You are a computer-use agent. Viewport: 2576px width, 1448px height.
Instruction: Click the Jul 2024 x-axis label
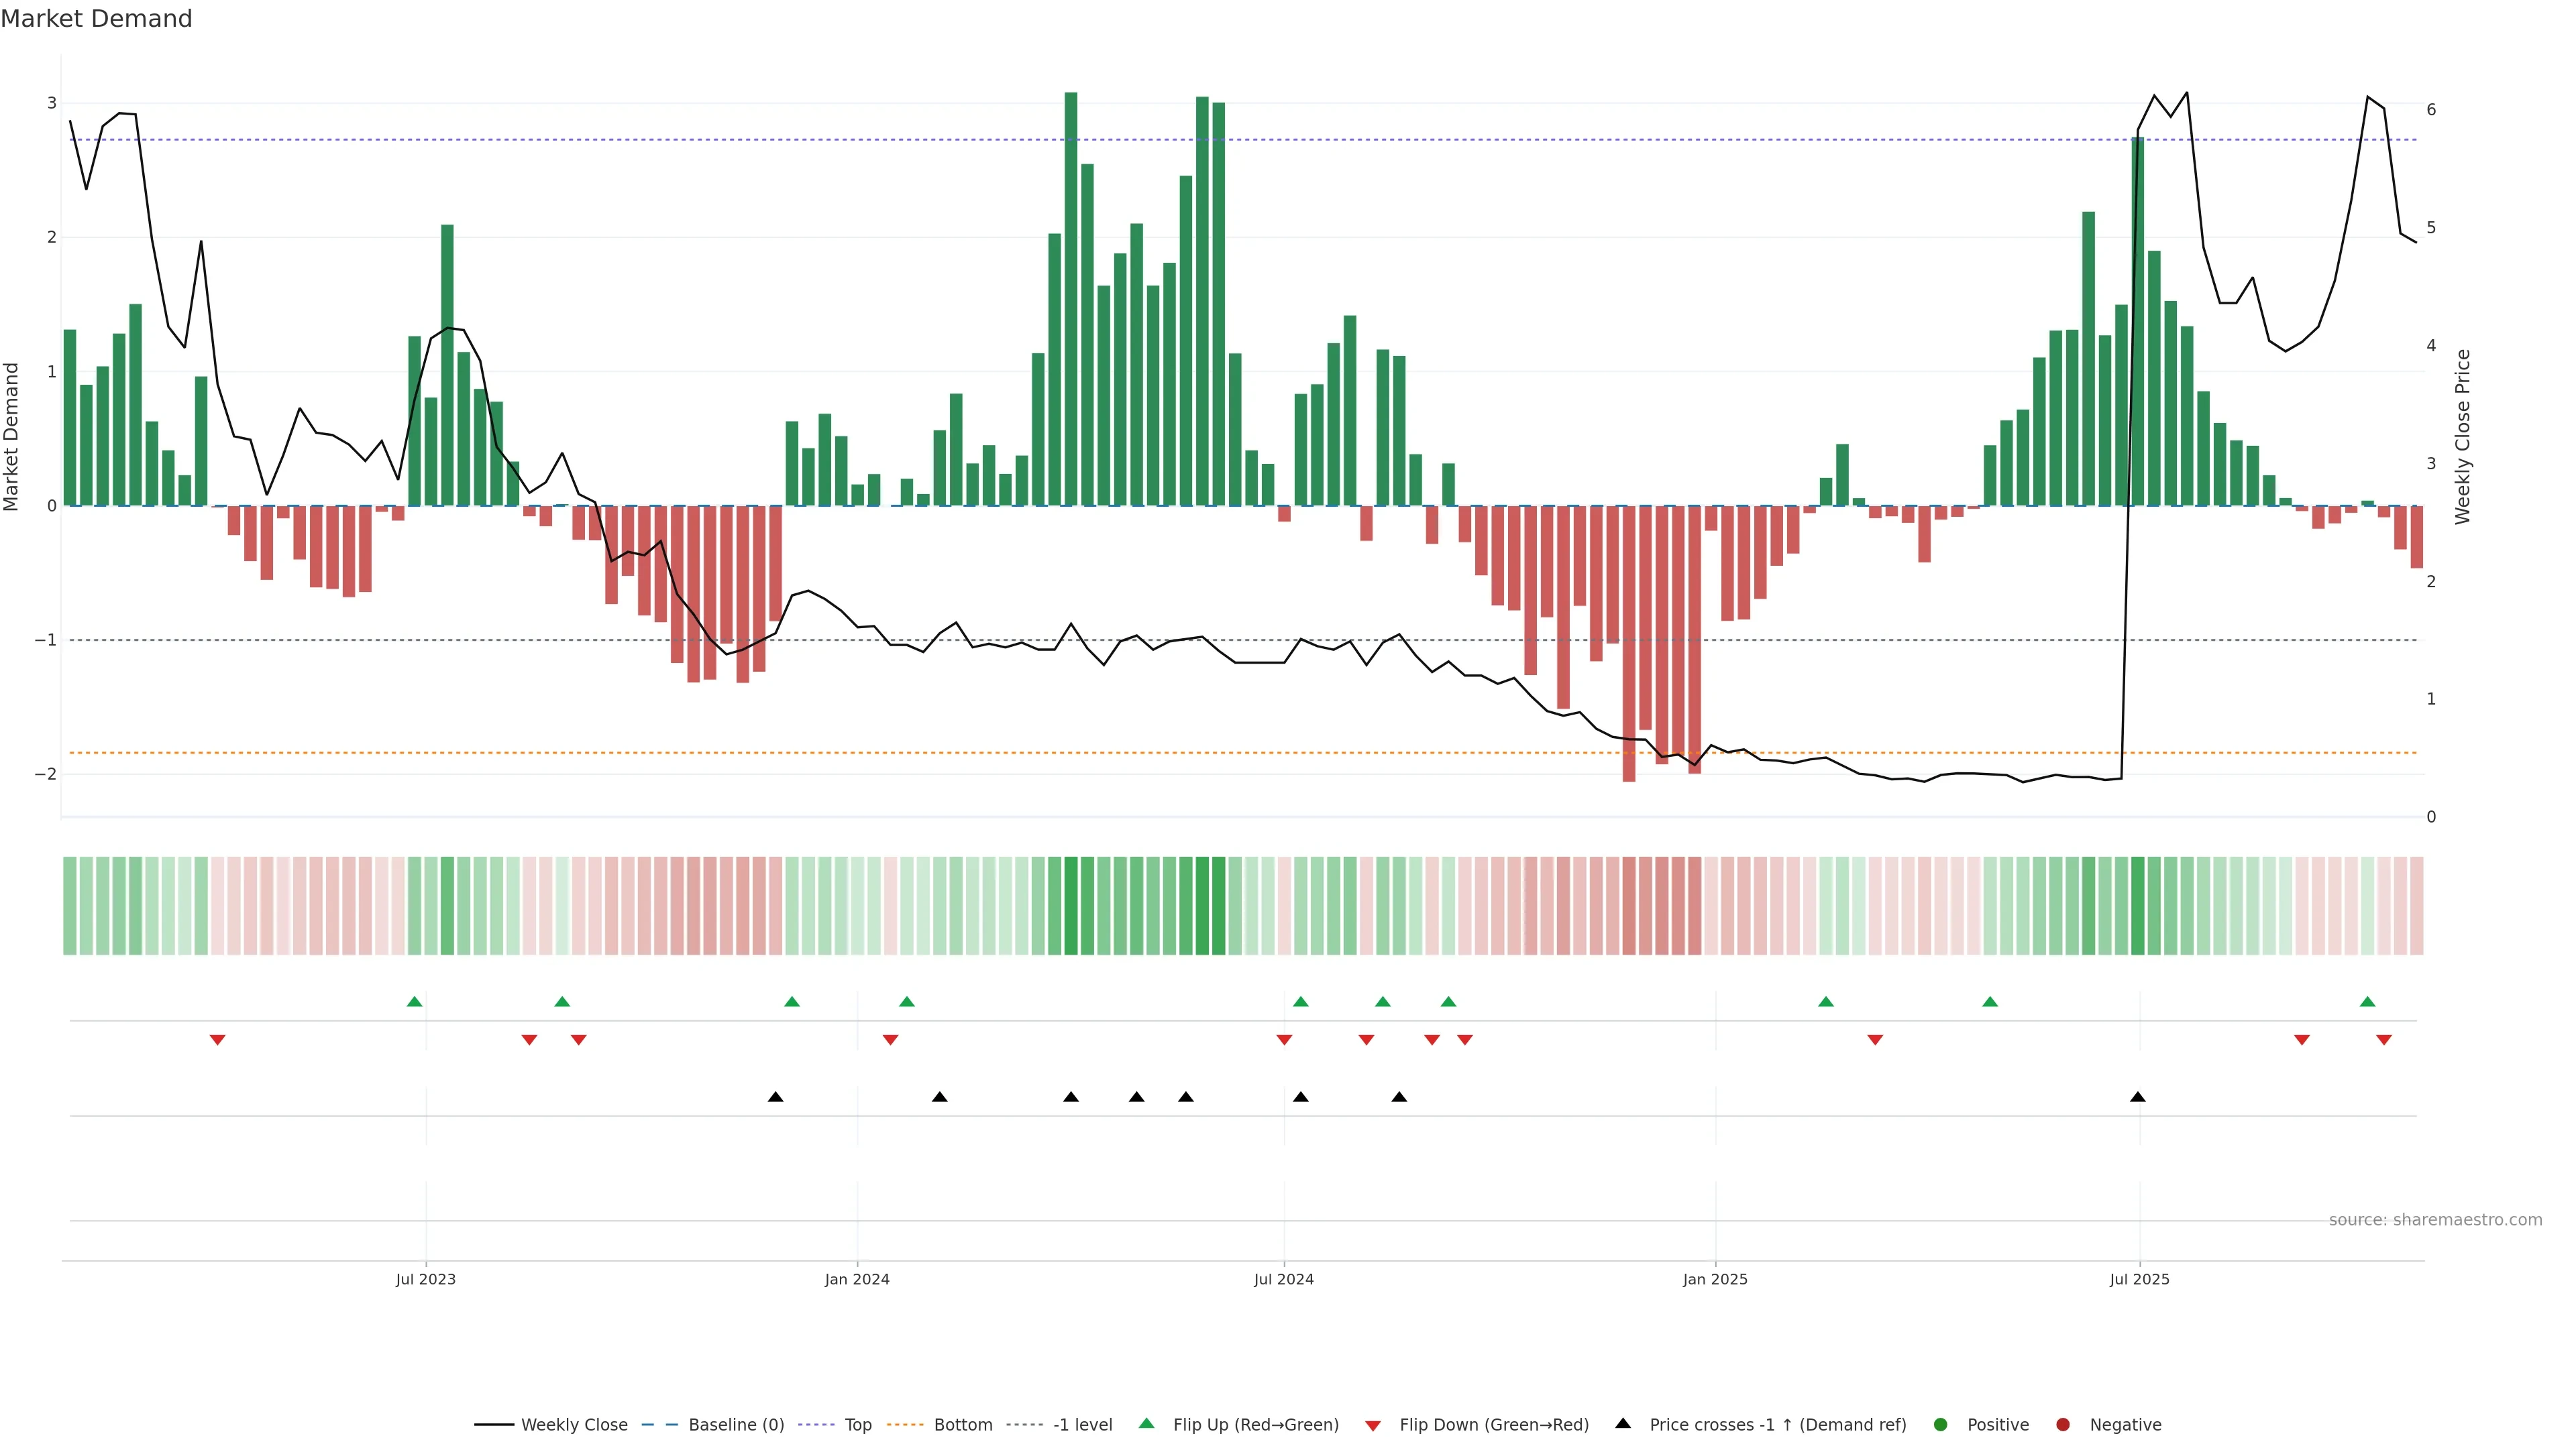pyautogui.click(x=1284, y=1279)
